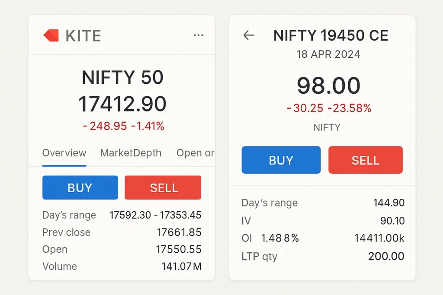
Task: Click the back arrow on the option card
Action: 249,35
